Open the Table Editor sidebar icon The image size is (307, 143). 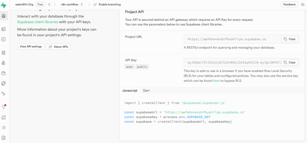point(4,29)
